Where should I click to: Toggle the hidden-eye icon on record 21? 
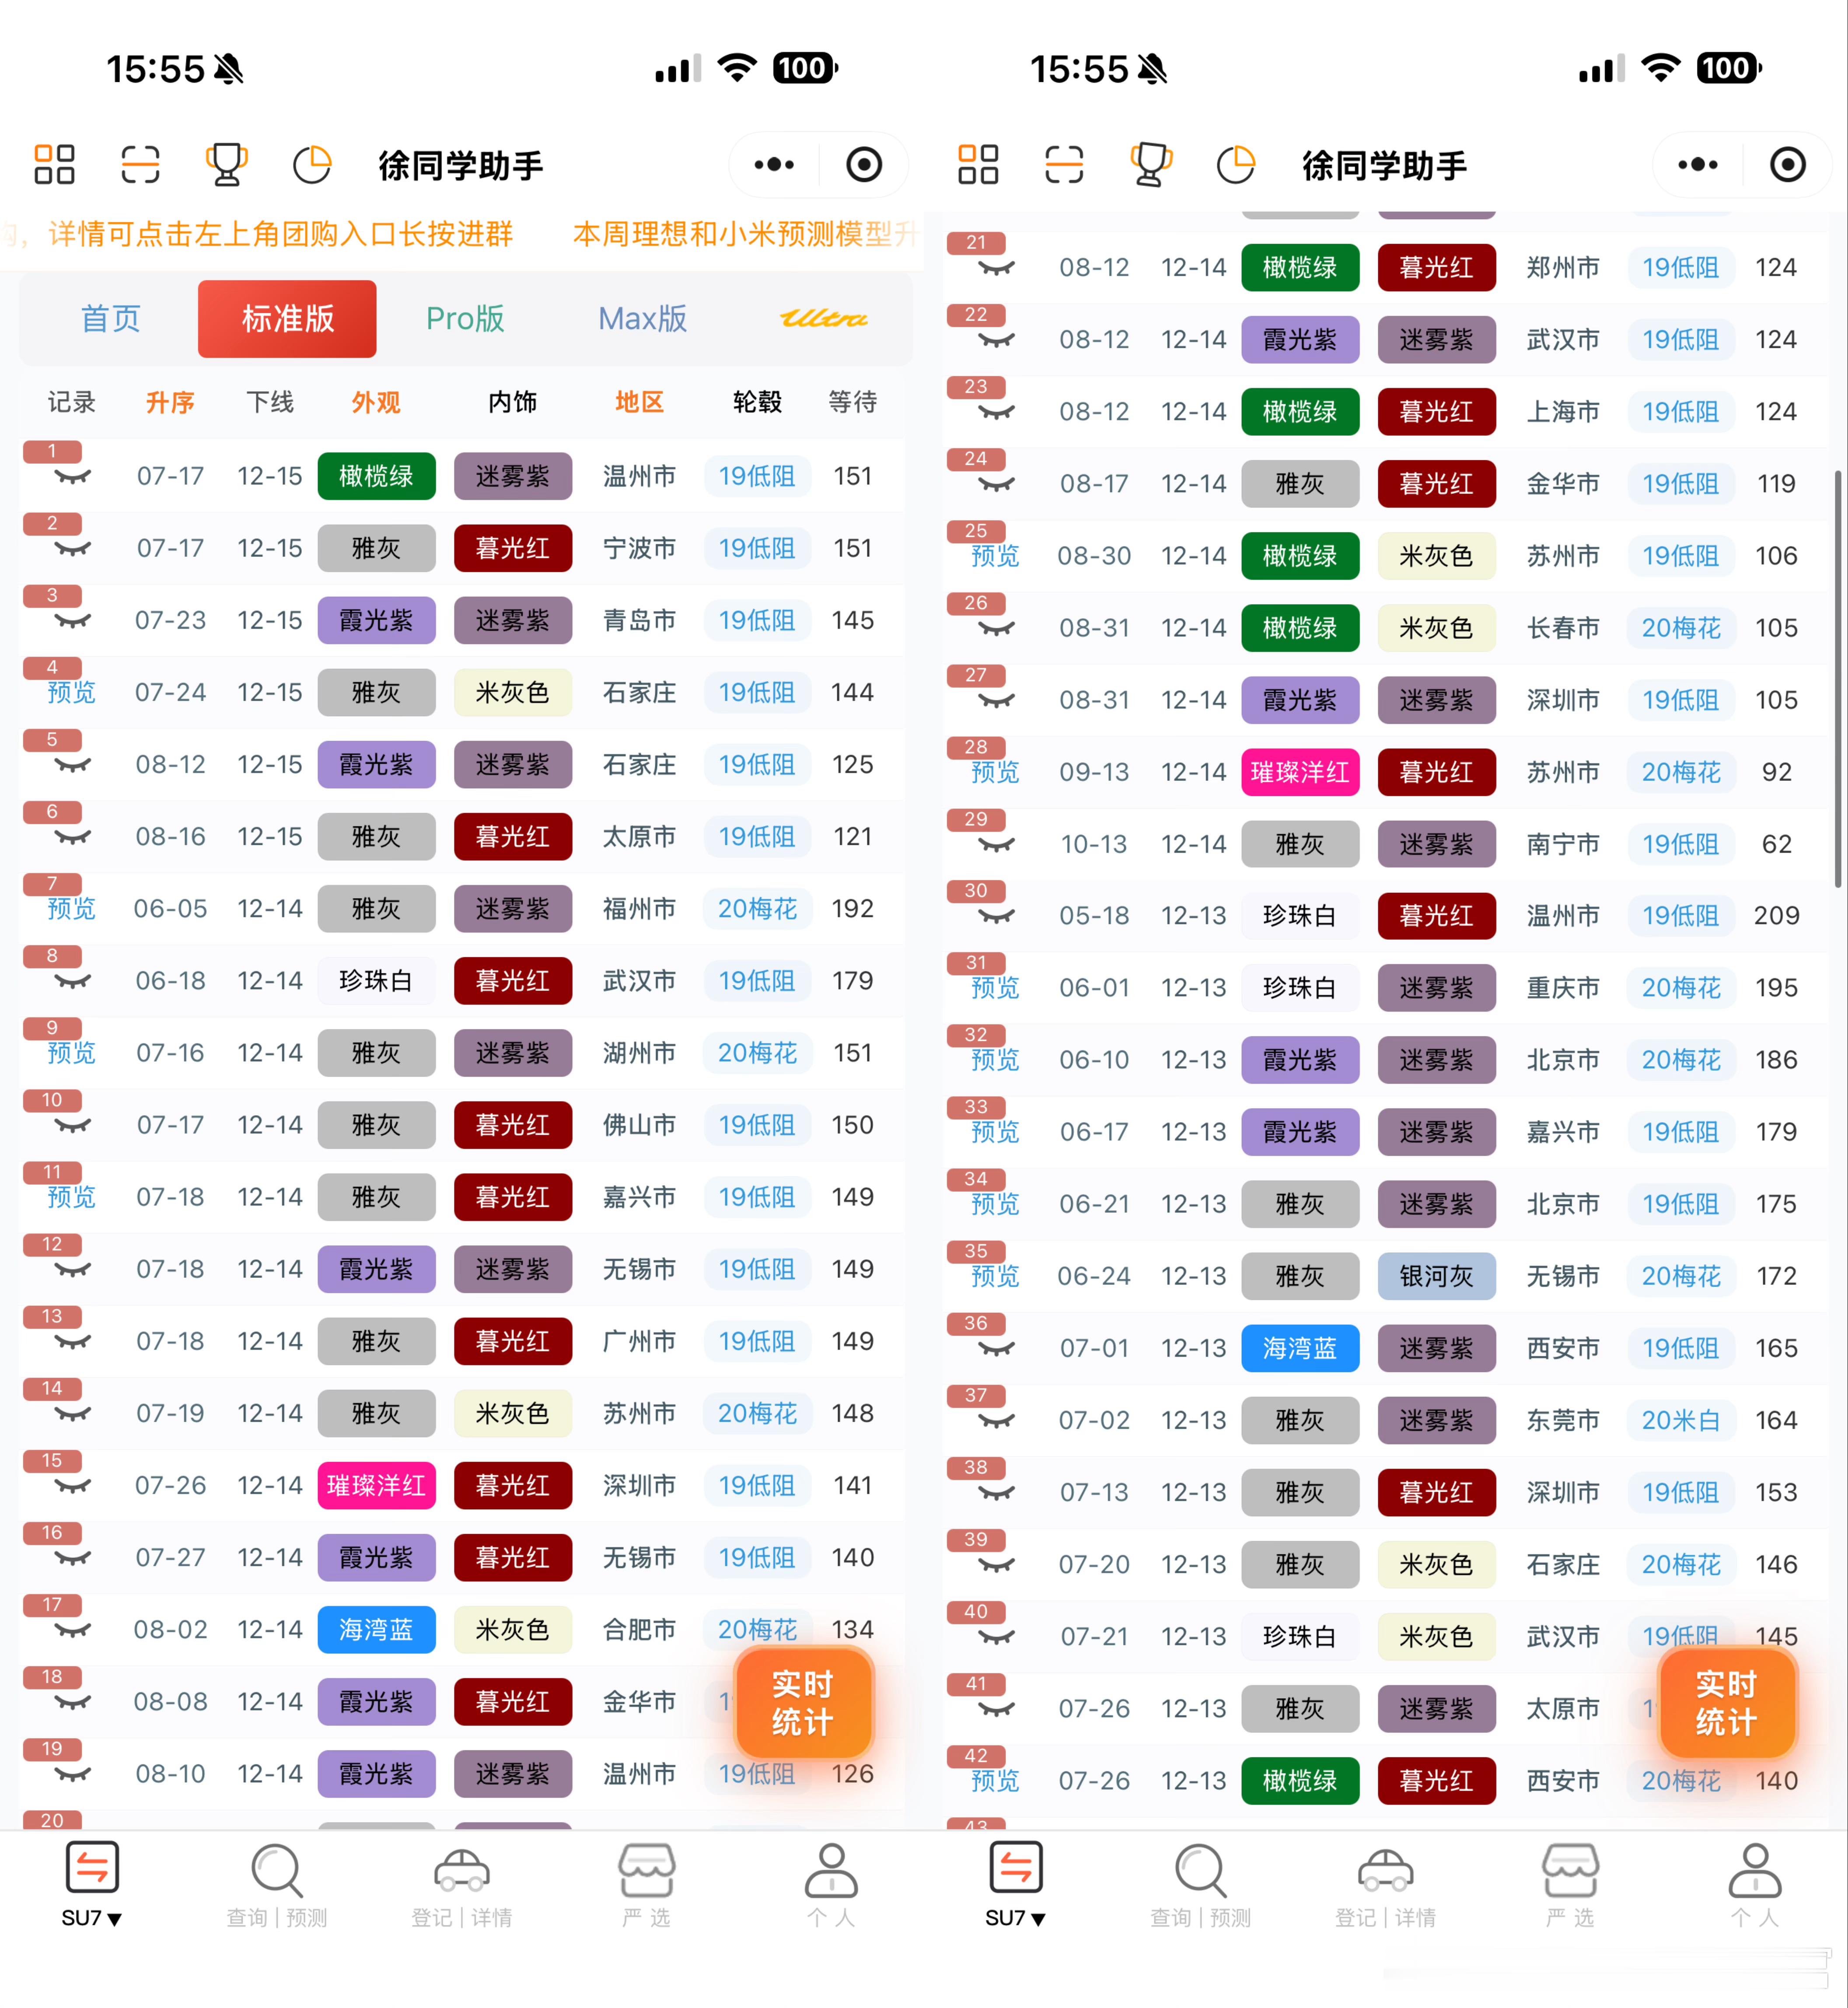click(996, 268)
